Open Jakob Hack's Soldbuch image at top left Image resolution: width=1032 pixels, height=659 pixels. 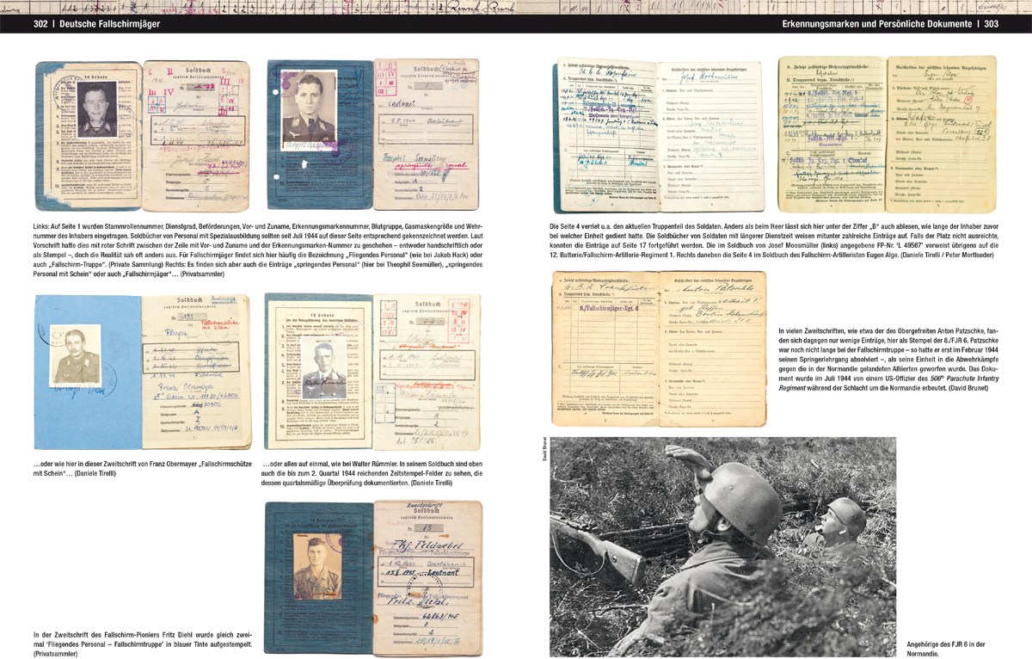pos(143,134)
